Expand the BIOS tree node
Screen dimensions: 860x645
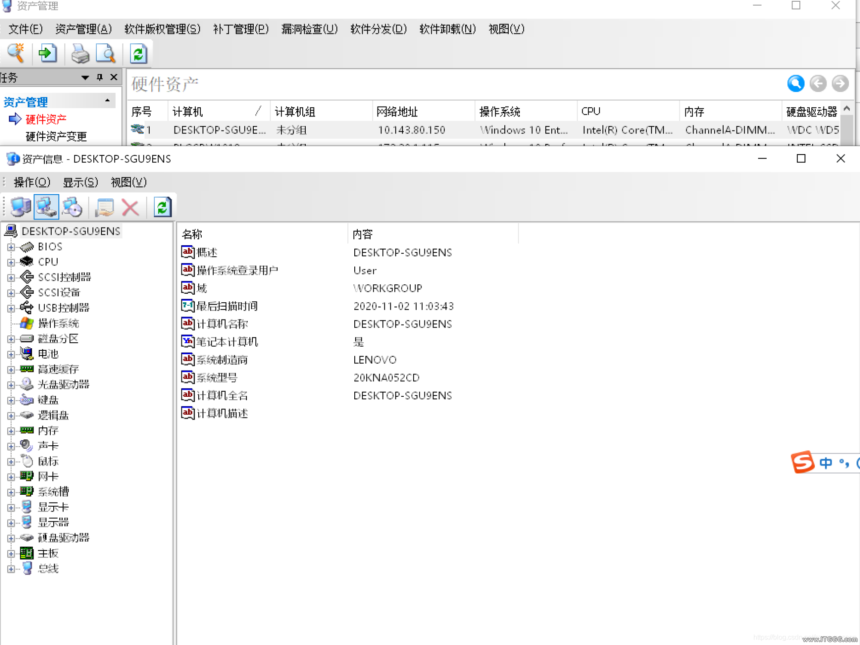12,247
